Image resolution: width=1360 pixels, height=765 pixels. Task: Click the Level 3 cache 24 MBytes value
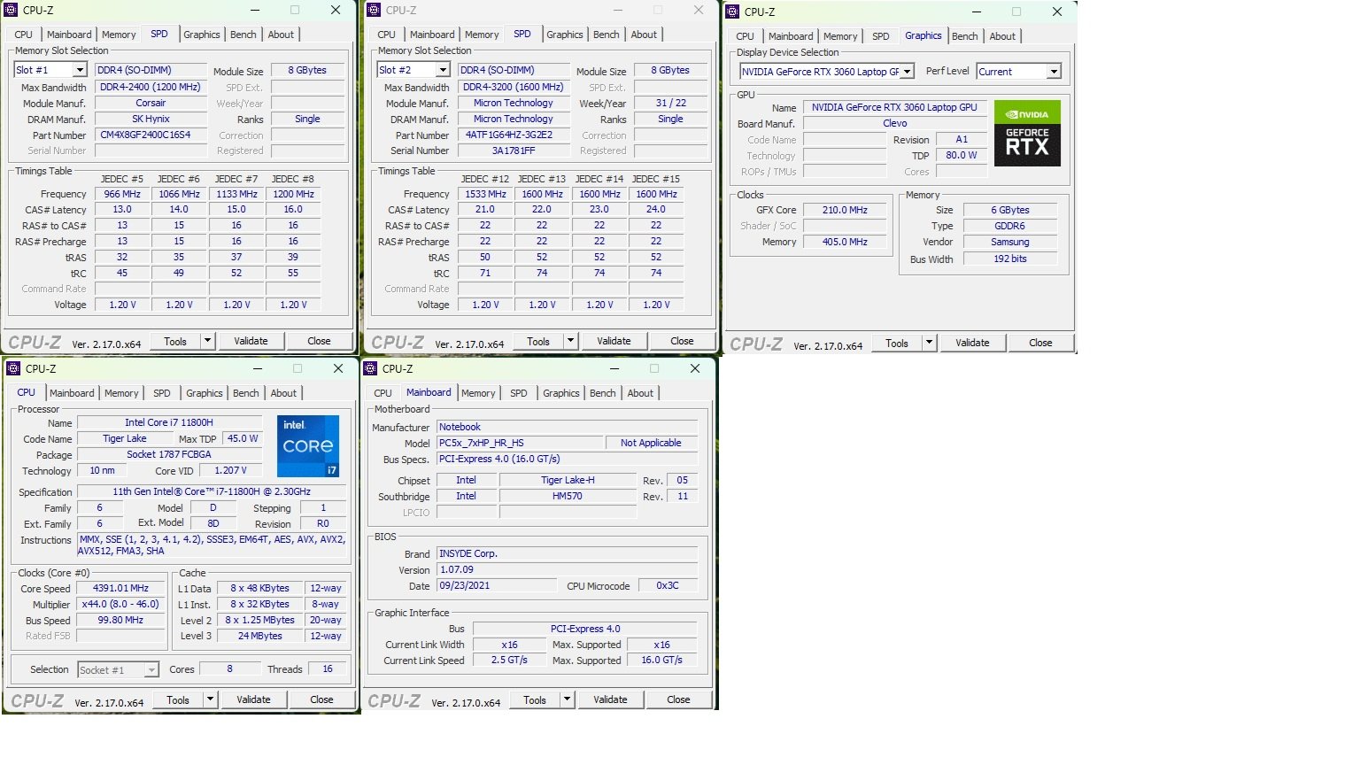(x=260, y=636)
